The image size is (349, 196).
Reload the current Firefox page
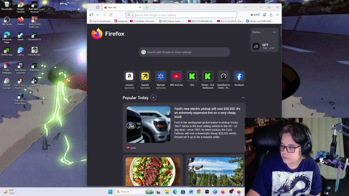click(111, 15)
